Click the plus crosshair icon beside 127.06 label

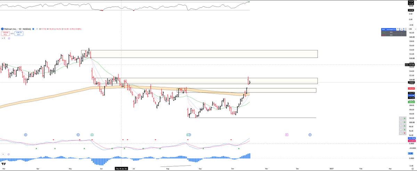(x=407, y=65)
